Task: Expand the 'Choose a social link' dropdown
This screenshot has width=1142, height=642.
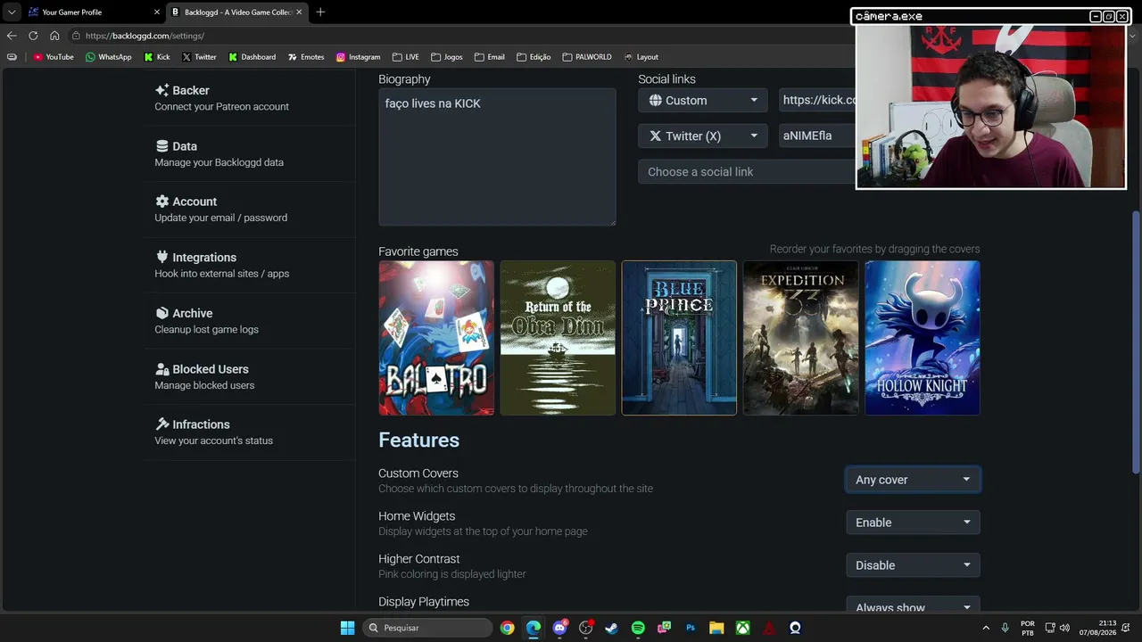Action: click(747, 172)
